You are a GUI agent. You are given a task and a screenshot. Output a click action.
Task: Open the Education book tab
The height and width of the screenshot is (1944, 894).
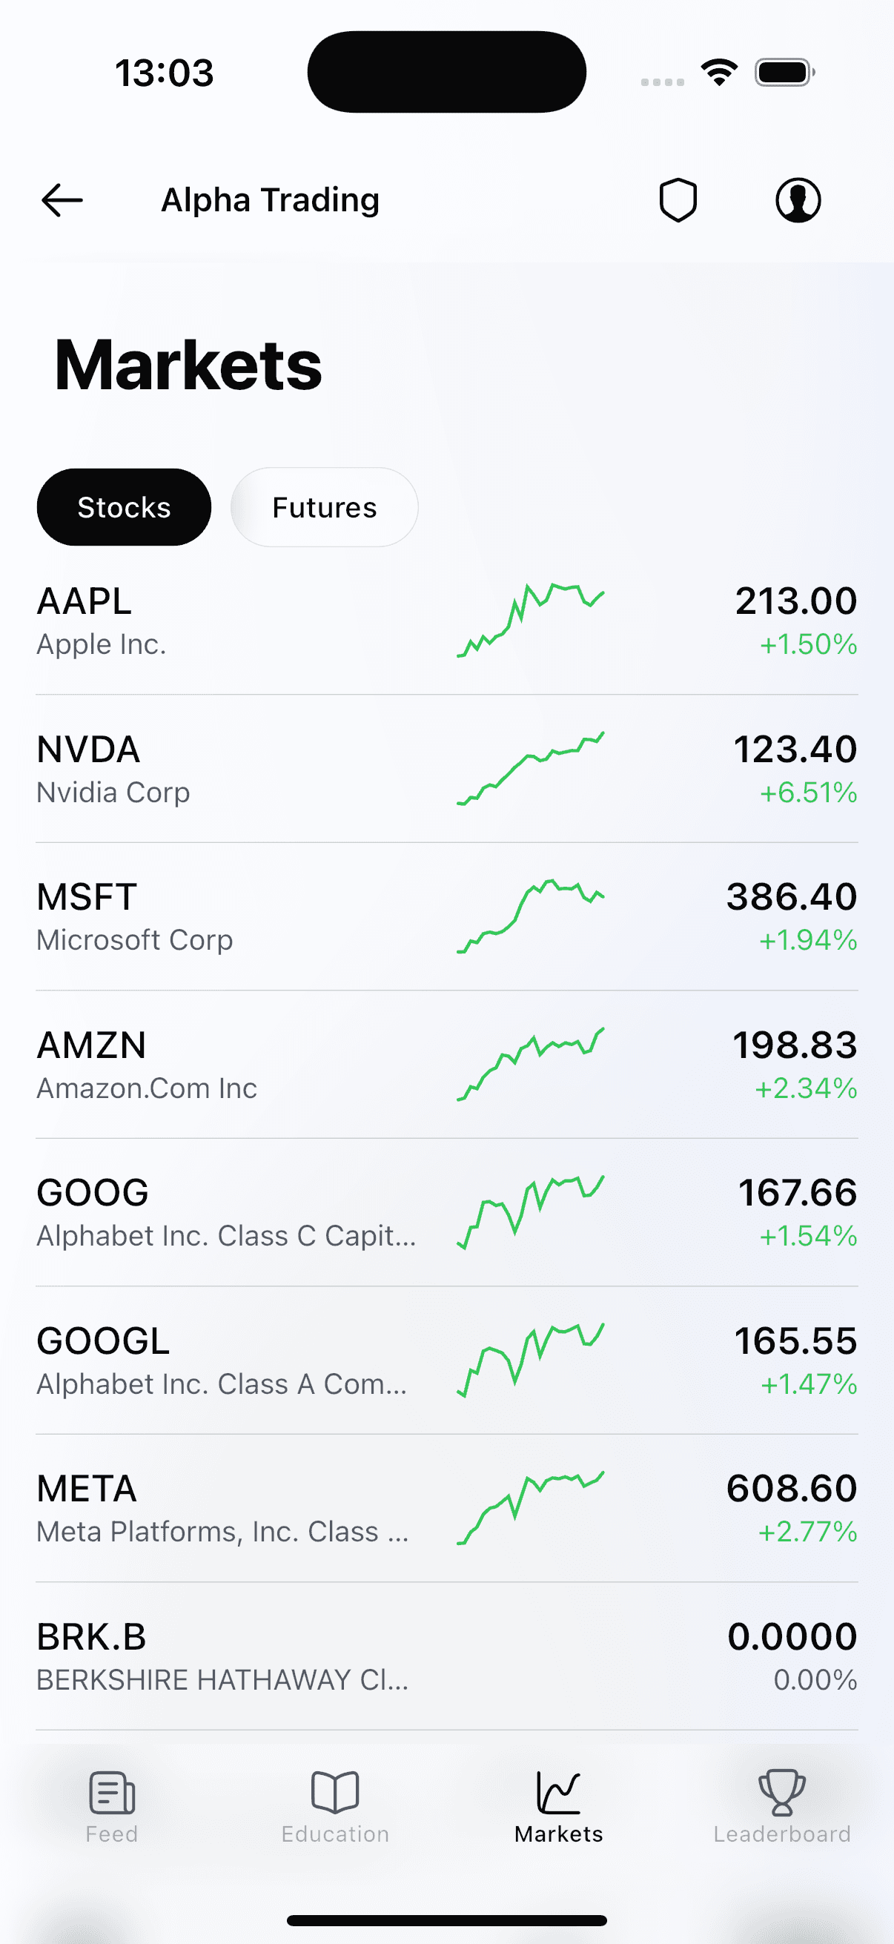click(335, 1808)
